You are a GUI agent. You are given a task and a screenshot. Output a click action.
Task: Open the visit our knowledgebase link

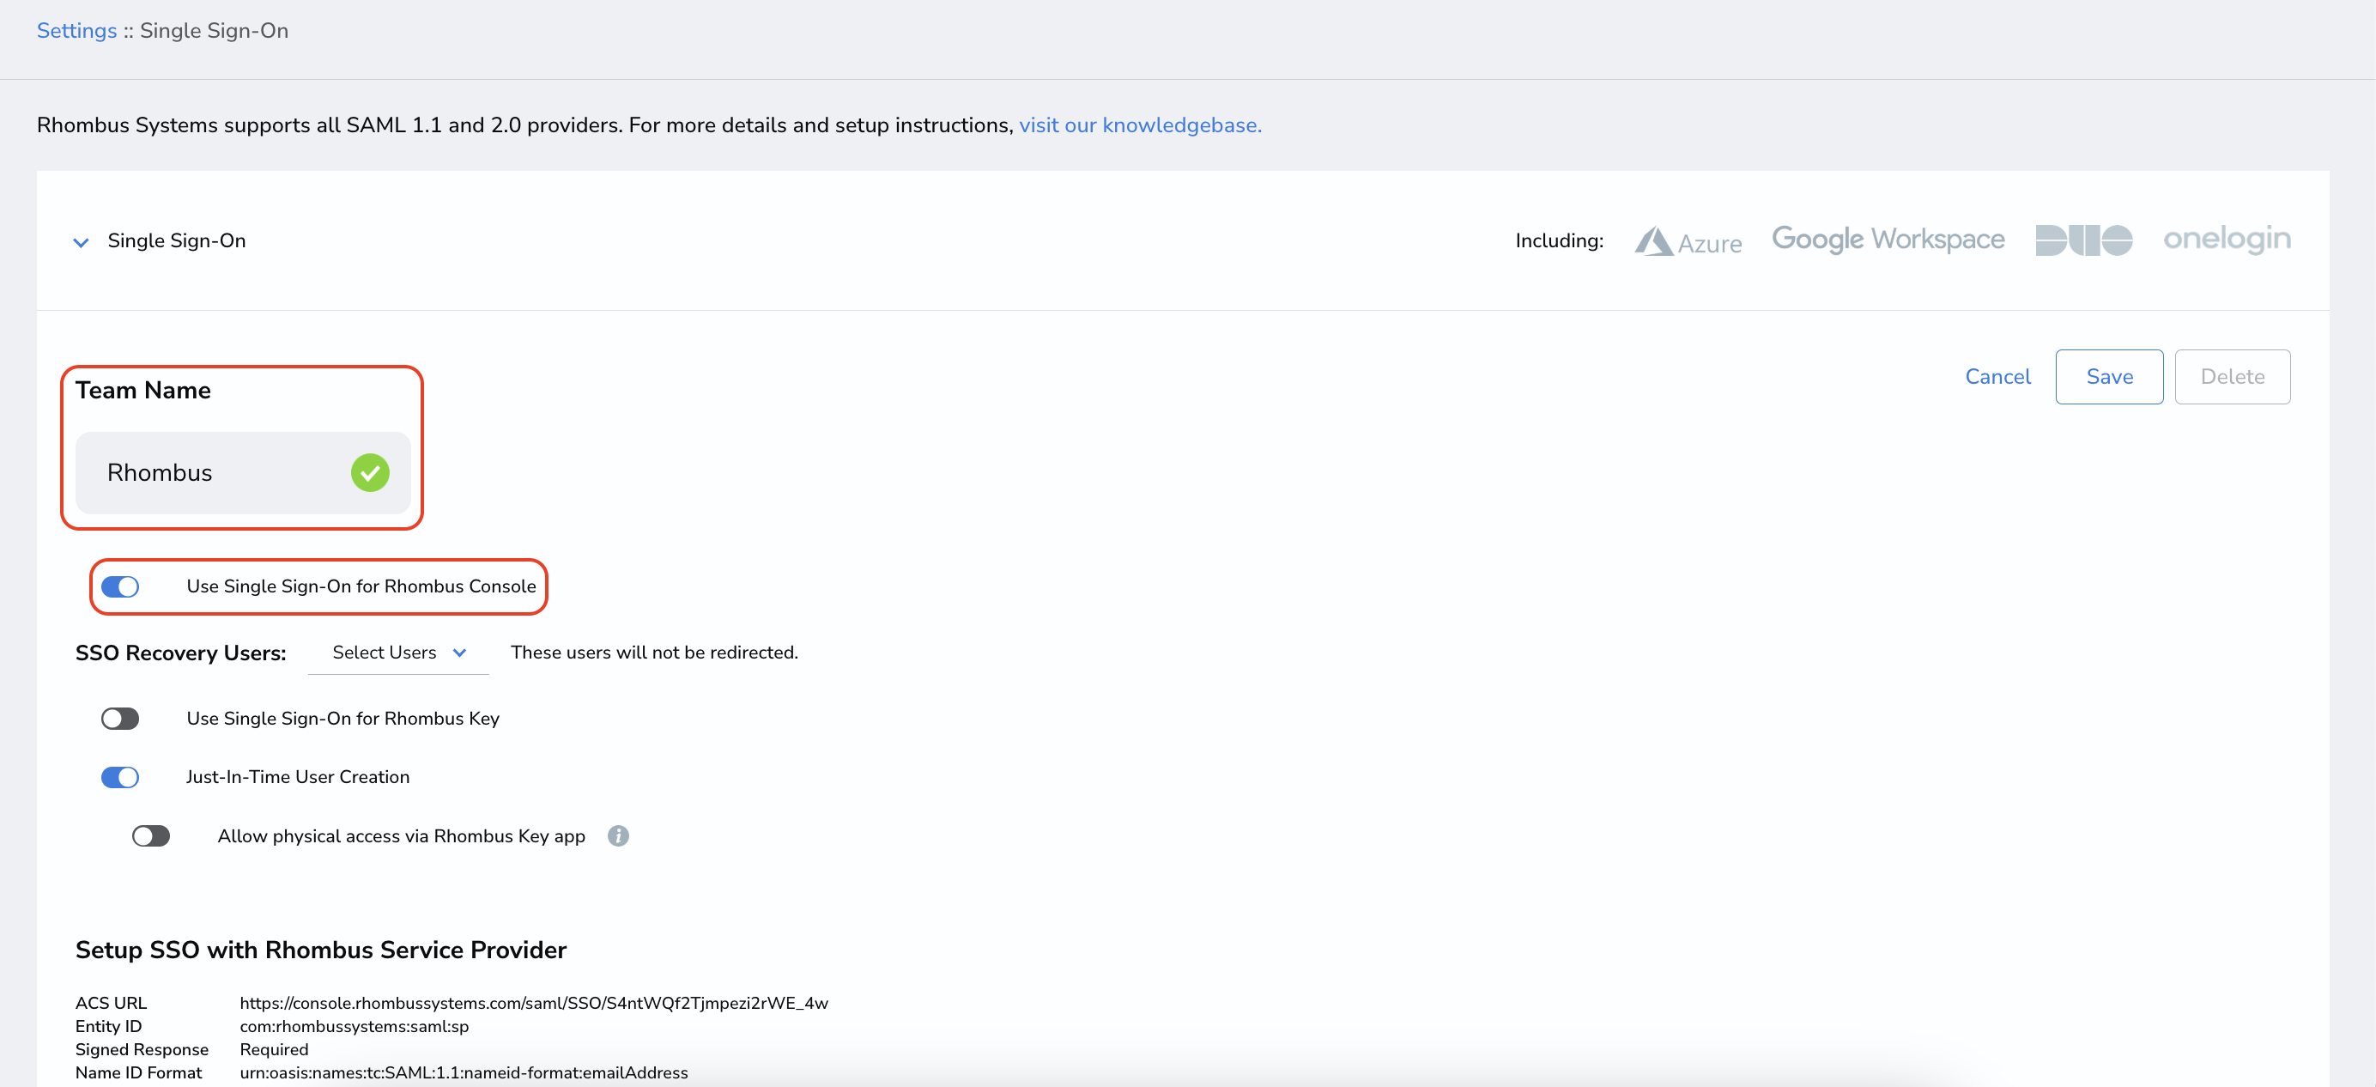pyautogui.click(x=1140, y=124)
